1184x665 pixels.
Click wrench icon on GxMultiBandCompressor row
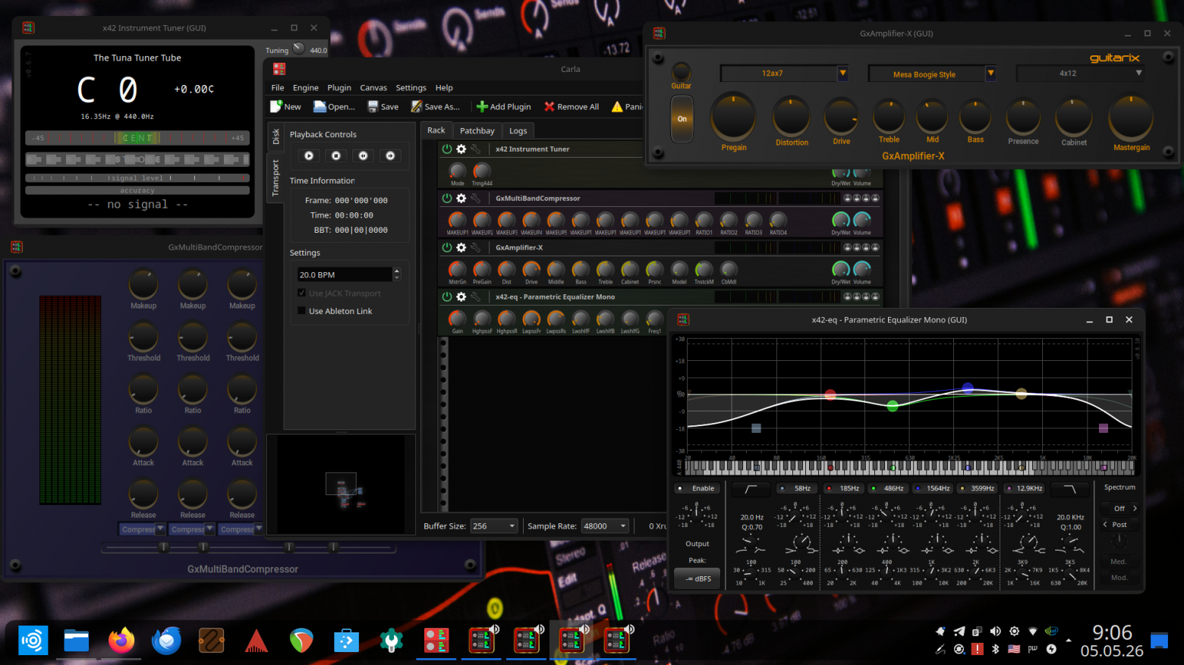point(476,199)
